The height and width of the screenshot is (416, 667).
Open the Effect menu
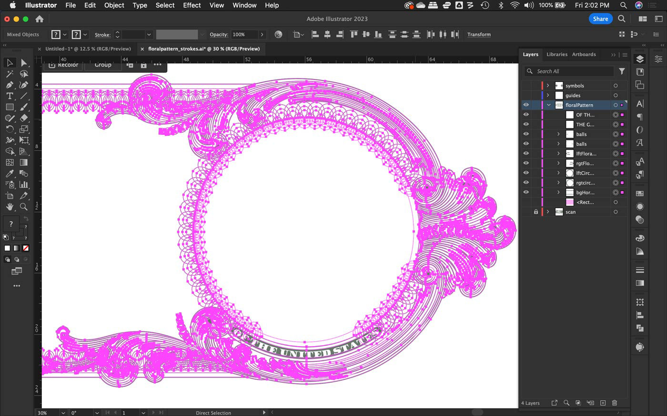pos(192,5)
